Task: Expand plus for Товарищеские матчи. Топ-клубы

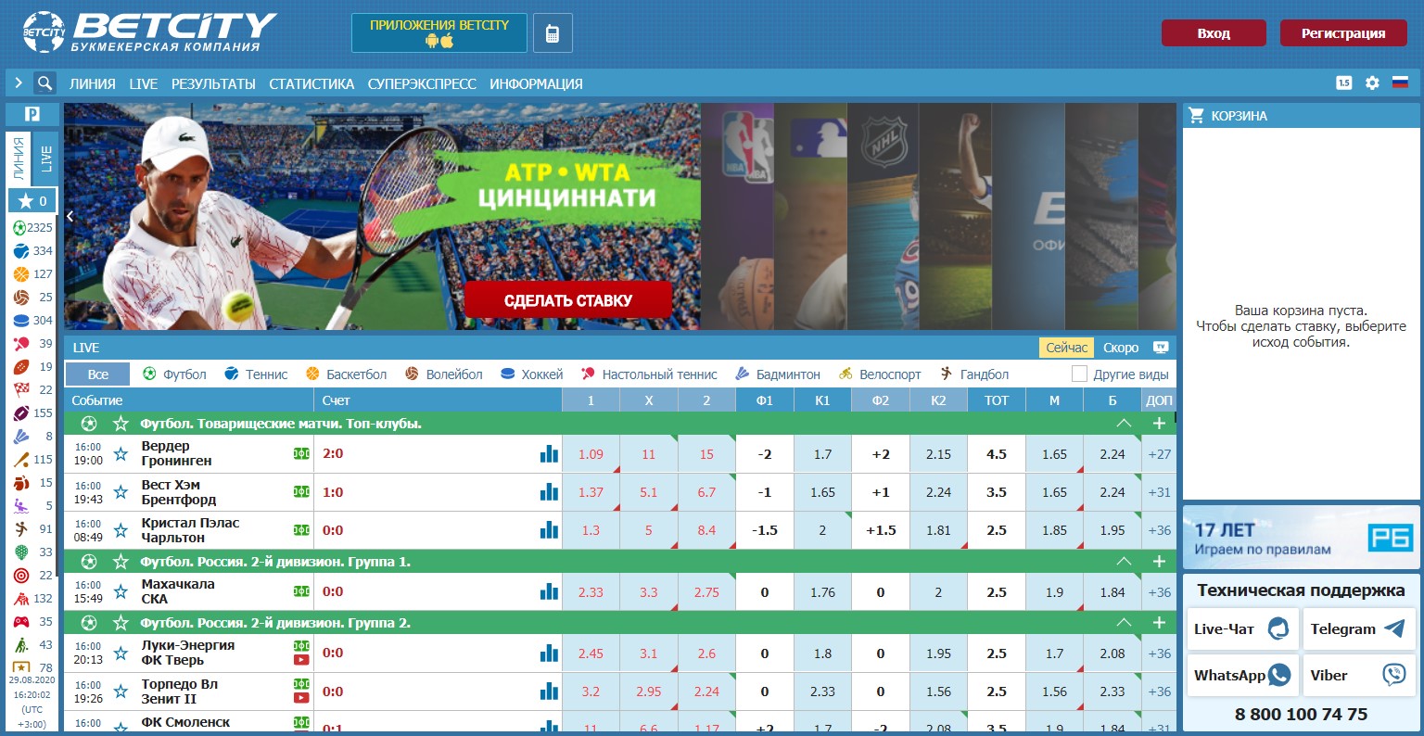Action: click(1159, 424)
